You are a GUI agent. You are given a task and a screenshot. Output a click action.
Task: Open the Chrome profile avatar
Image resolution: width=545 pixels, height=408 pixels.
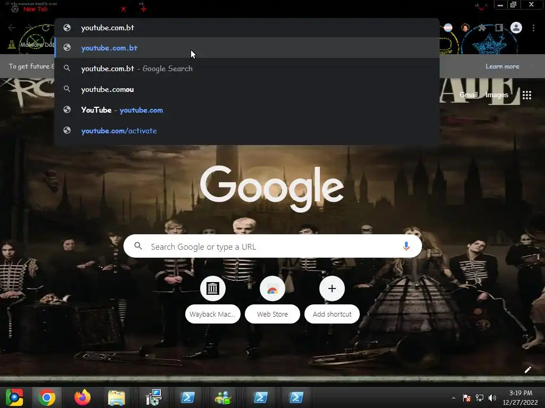[x=516, y=28]
